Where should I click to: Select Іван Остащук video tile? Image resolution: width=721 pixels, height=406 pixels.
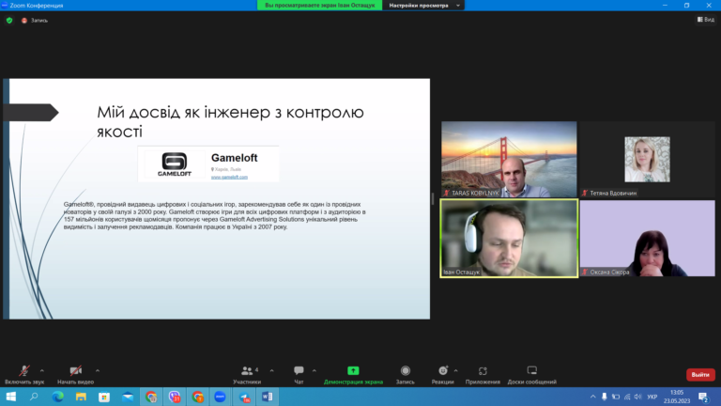pos(510,239)
